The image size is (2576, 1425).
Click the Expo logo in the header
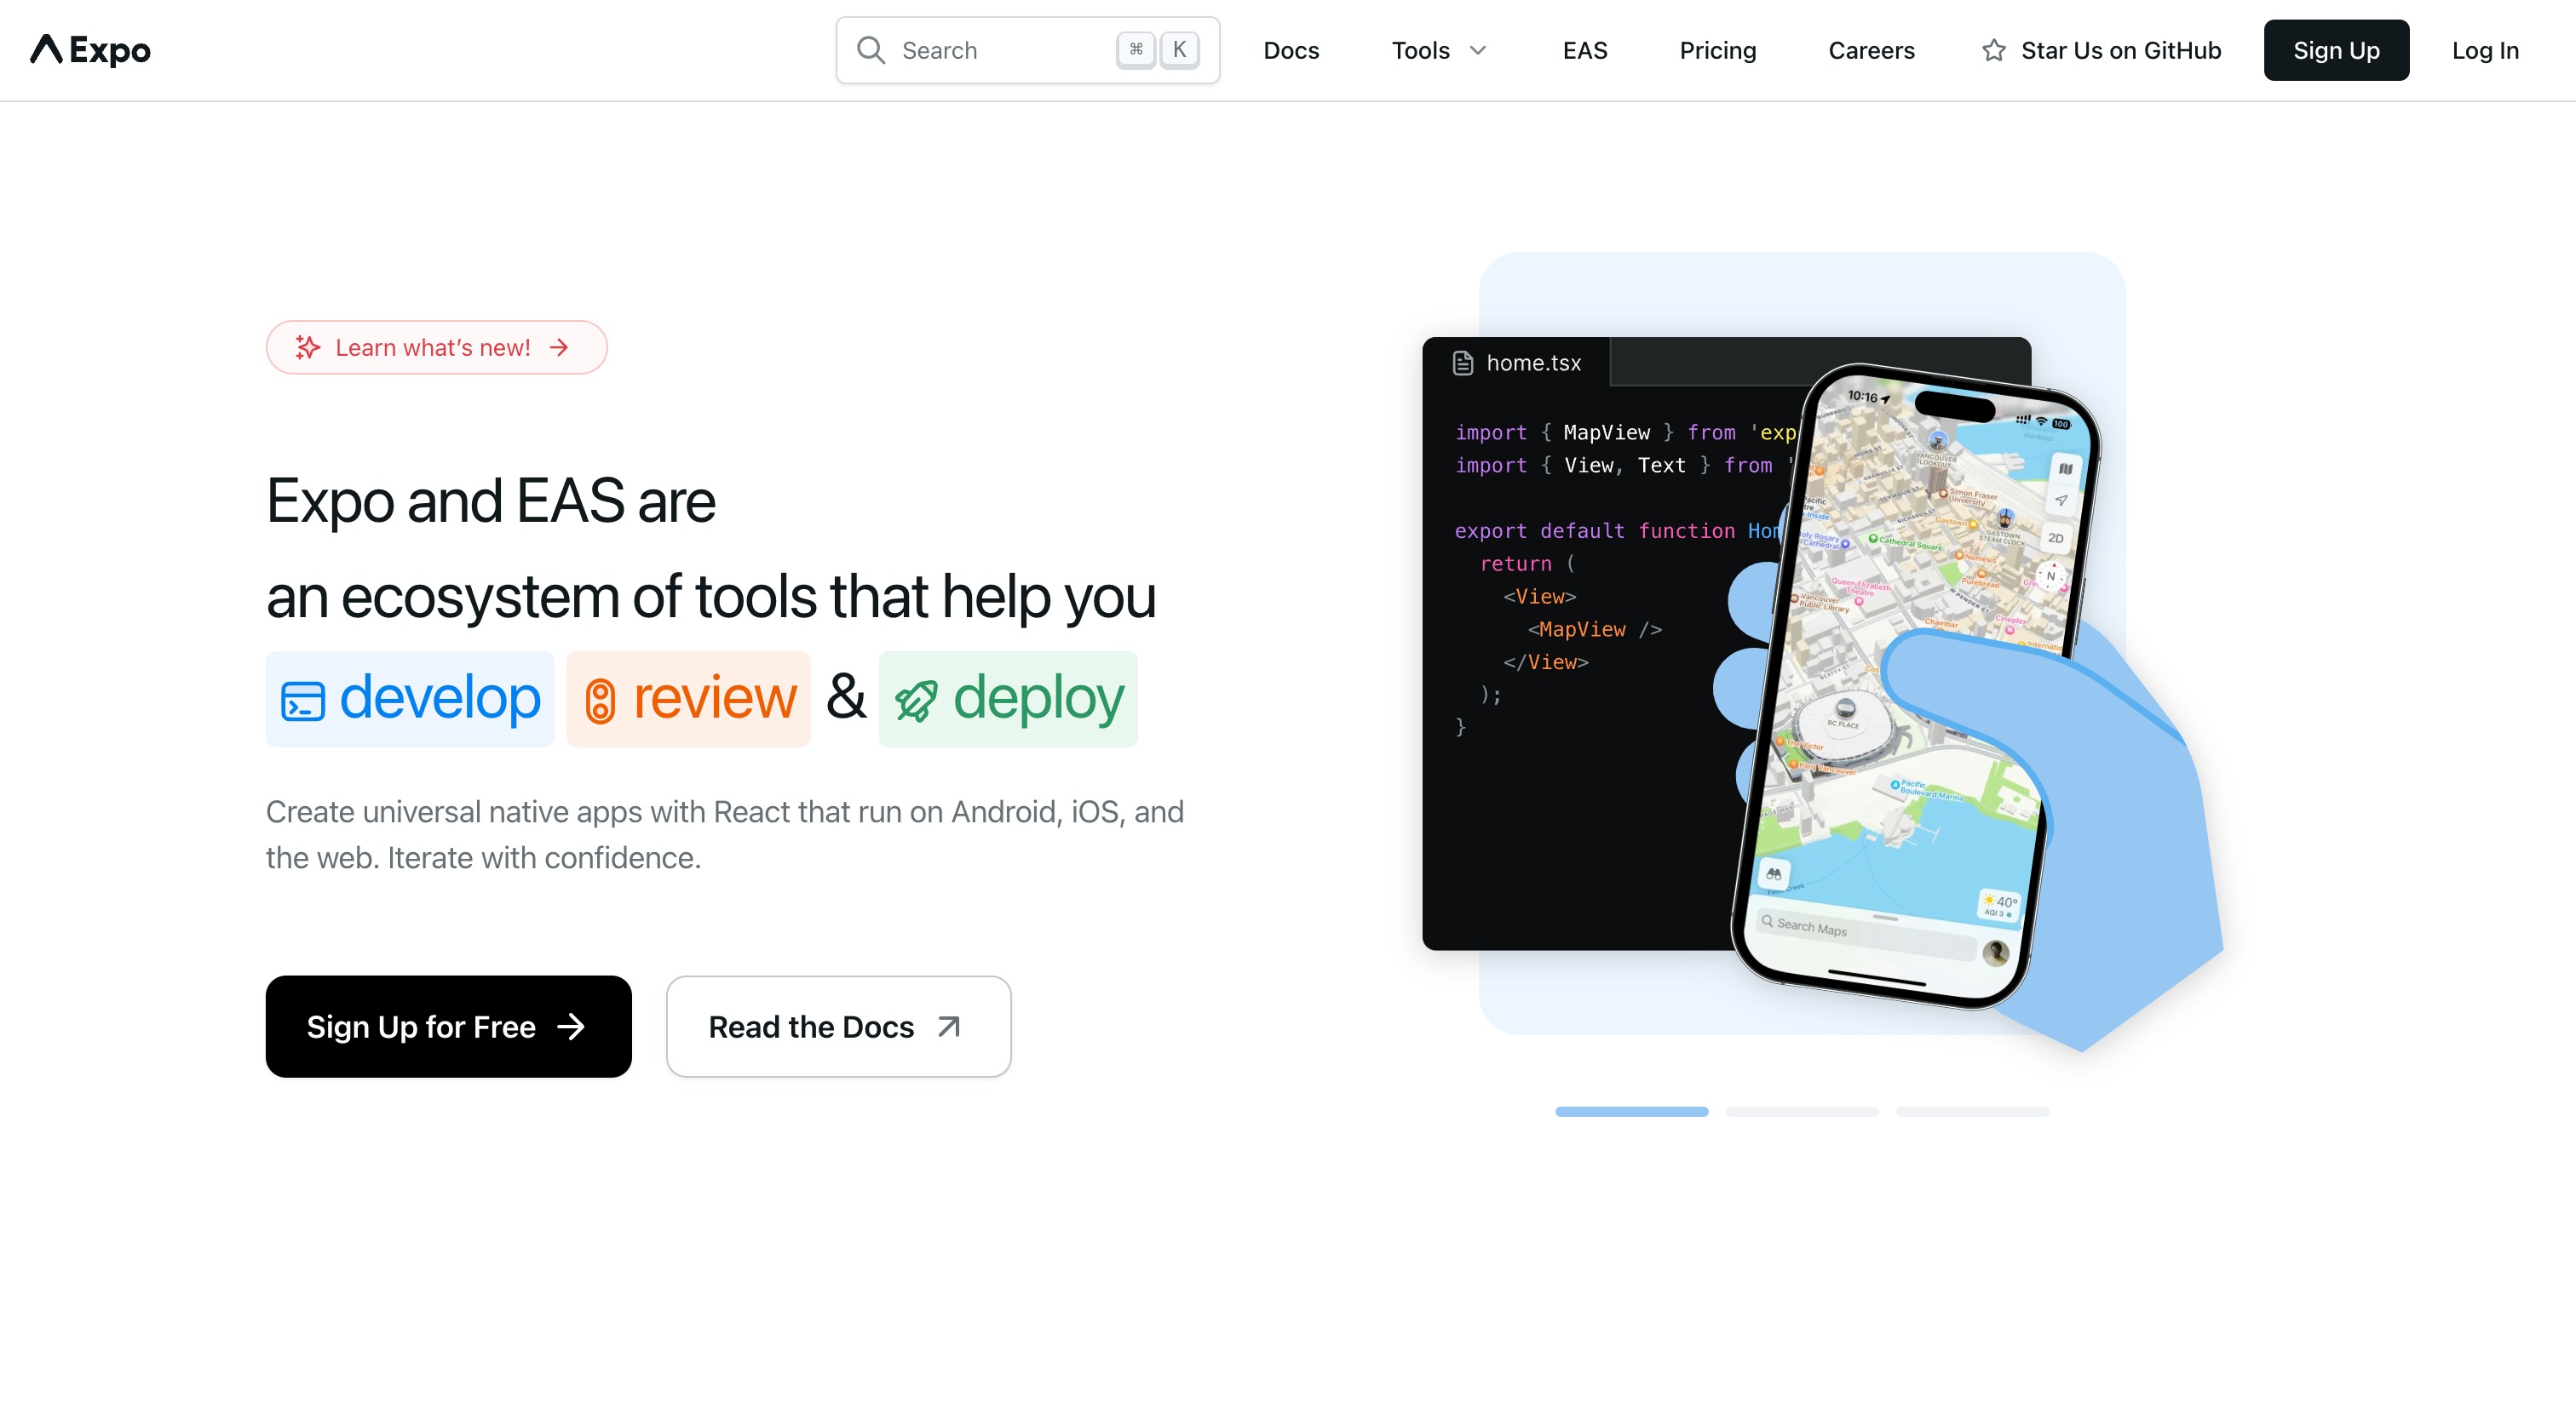pos(90,50)
